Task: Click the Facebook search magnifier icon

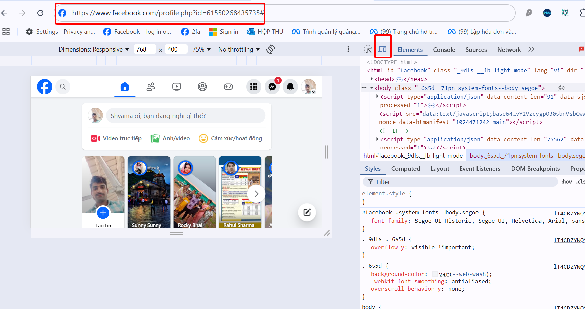Action: [63, 87]
